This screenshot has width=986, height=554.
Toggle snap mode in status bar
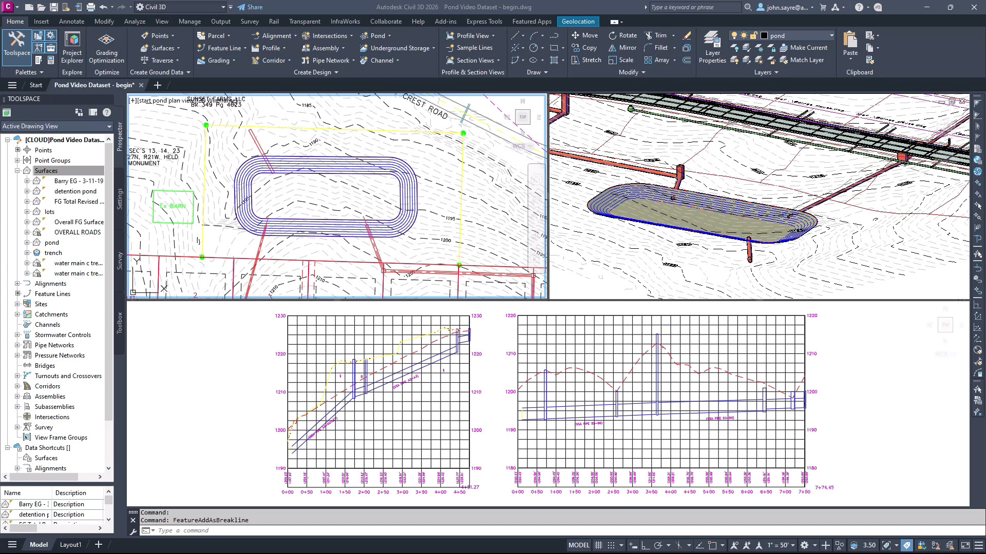pyautogui.click(x=611, y=545)
